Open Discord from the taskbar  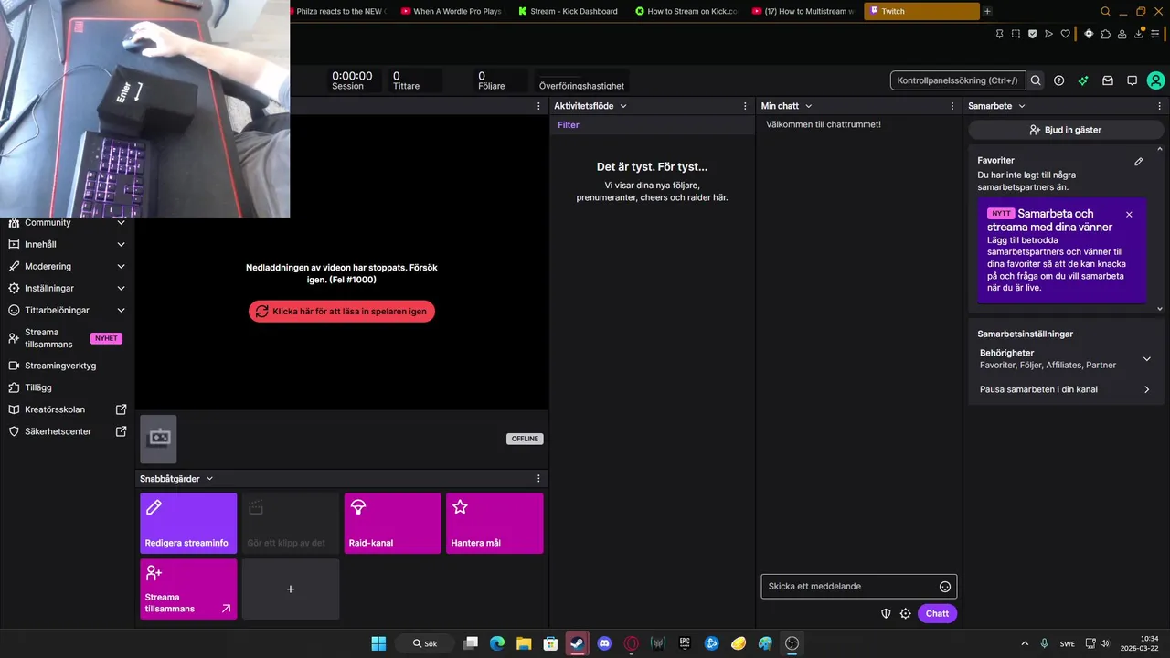coord(604,643)
